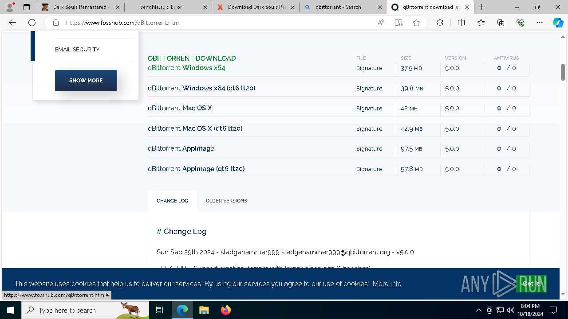Open the notification center icon

553,310
